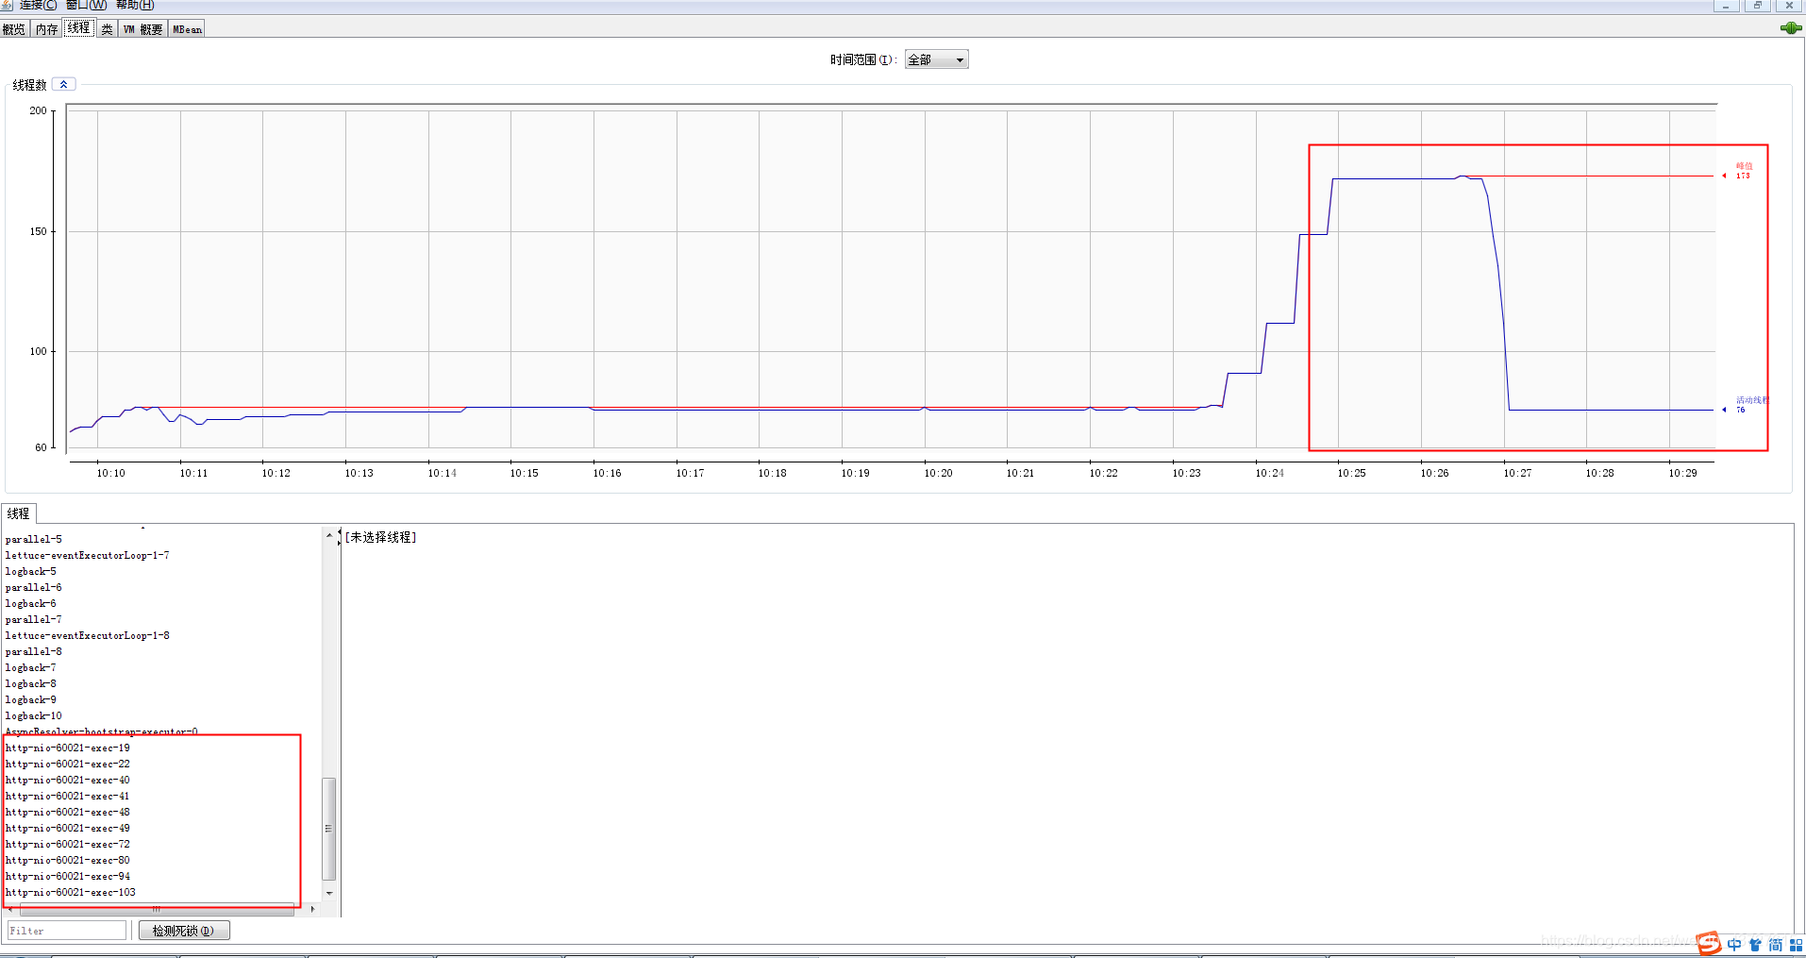Click the 未选择线程 placeholder text
1806x958 pixels.
pos(381,537)
